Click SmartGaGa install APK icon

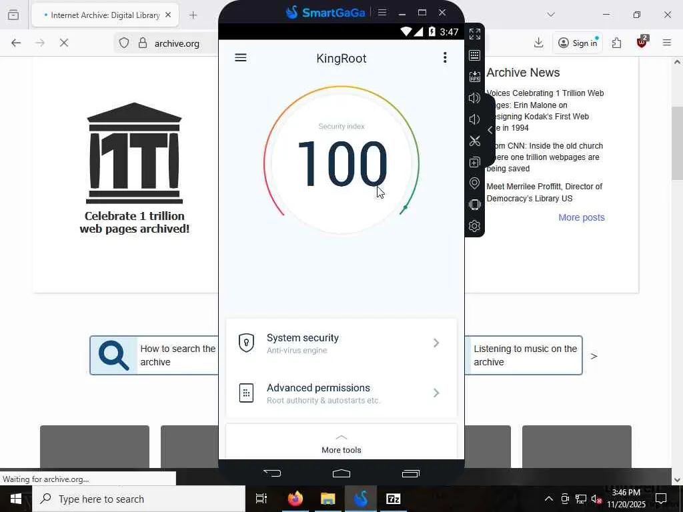tap(474, 77)
